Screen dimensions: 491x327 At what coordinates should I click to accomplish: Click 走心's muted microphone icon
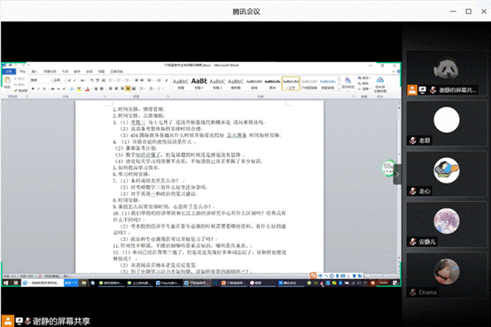coord(413,191)
